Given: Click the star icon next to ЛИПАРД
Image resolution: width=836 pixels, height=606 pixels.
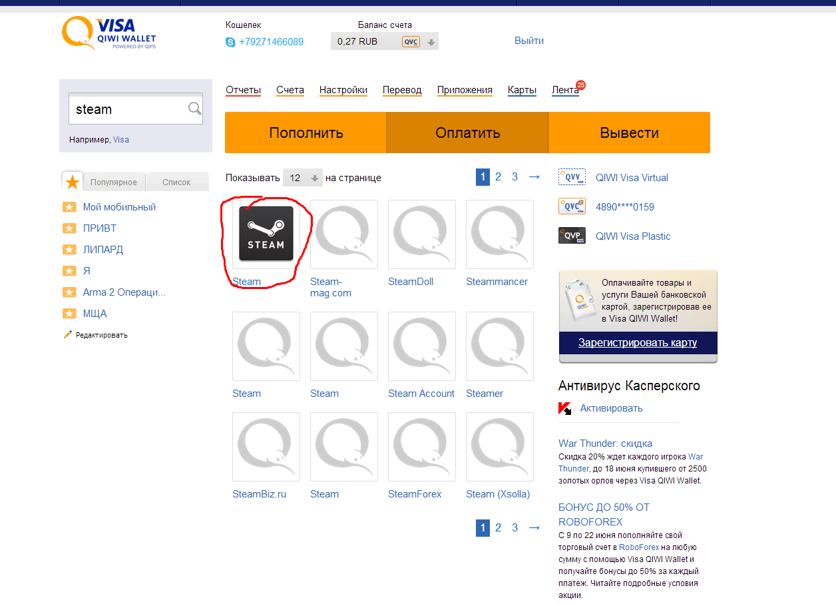Looking at the screenshot, I should 69,250.
